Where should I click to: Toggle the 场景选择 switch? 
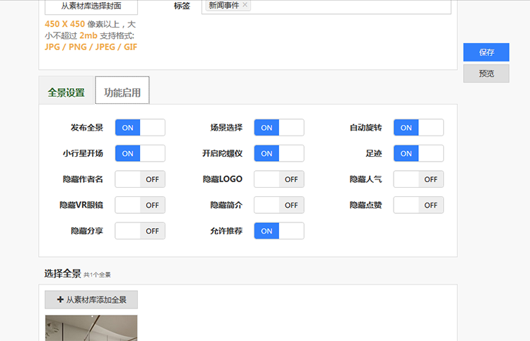279,128
